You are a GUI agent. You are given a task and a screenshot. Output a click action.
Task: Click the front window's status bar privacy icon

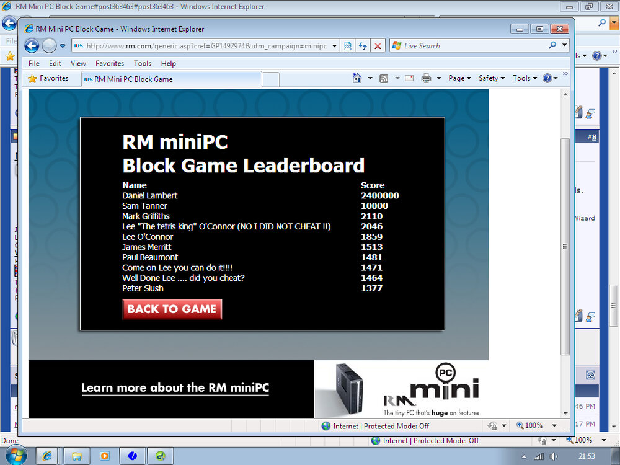[x=492, y=425]
